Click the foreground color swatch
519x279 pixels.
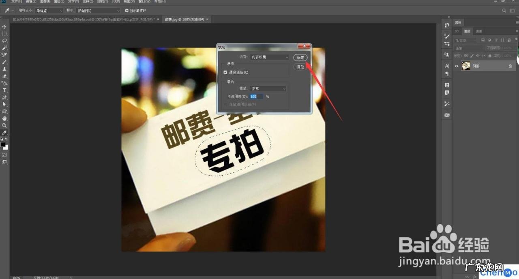pos(3,144)
